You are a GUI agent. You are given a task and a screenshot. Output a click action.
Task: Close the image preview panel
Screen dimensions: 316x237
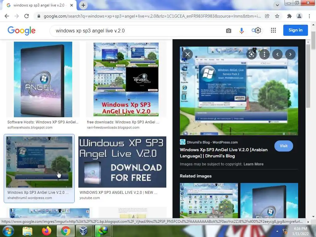tap(188, 54)
